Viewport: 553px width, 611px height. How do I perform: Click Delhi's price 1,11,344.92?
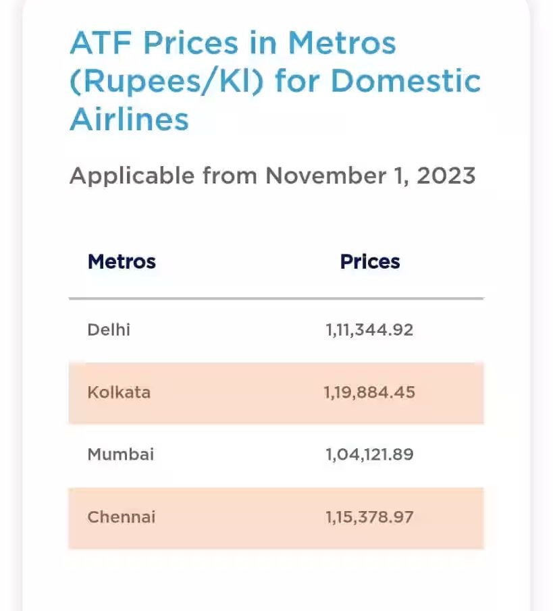(369, 330)
